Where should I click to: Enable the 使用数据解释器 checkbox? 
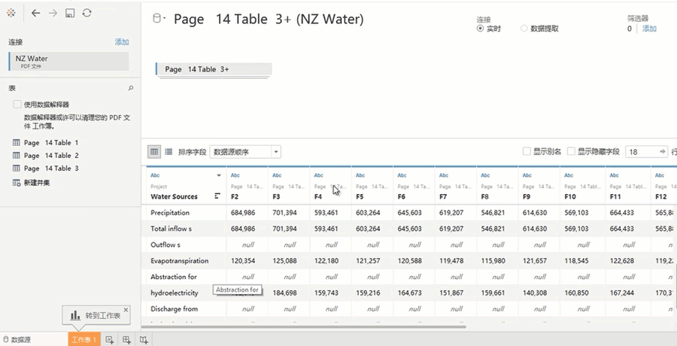tap(17, 105)
